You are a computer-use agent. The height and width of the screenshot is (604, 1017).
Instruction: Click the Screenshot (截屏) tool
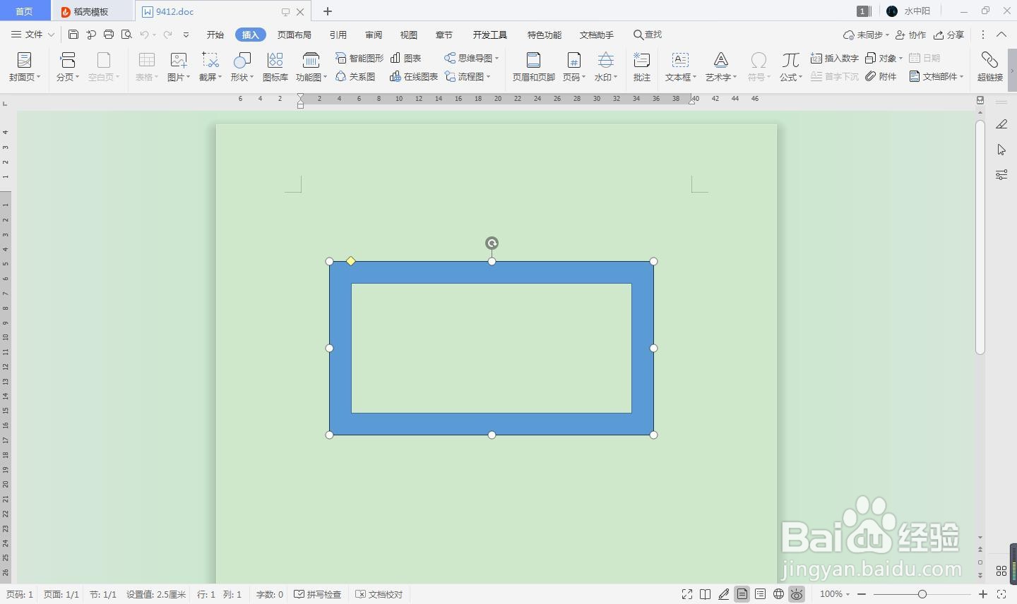210,67
